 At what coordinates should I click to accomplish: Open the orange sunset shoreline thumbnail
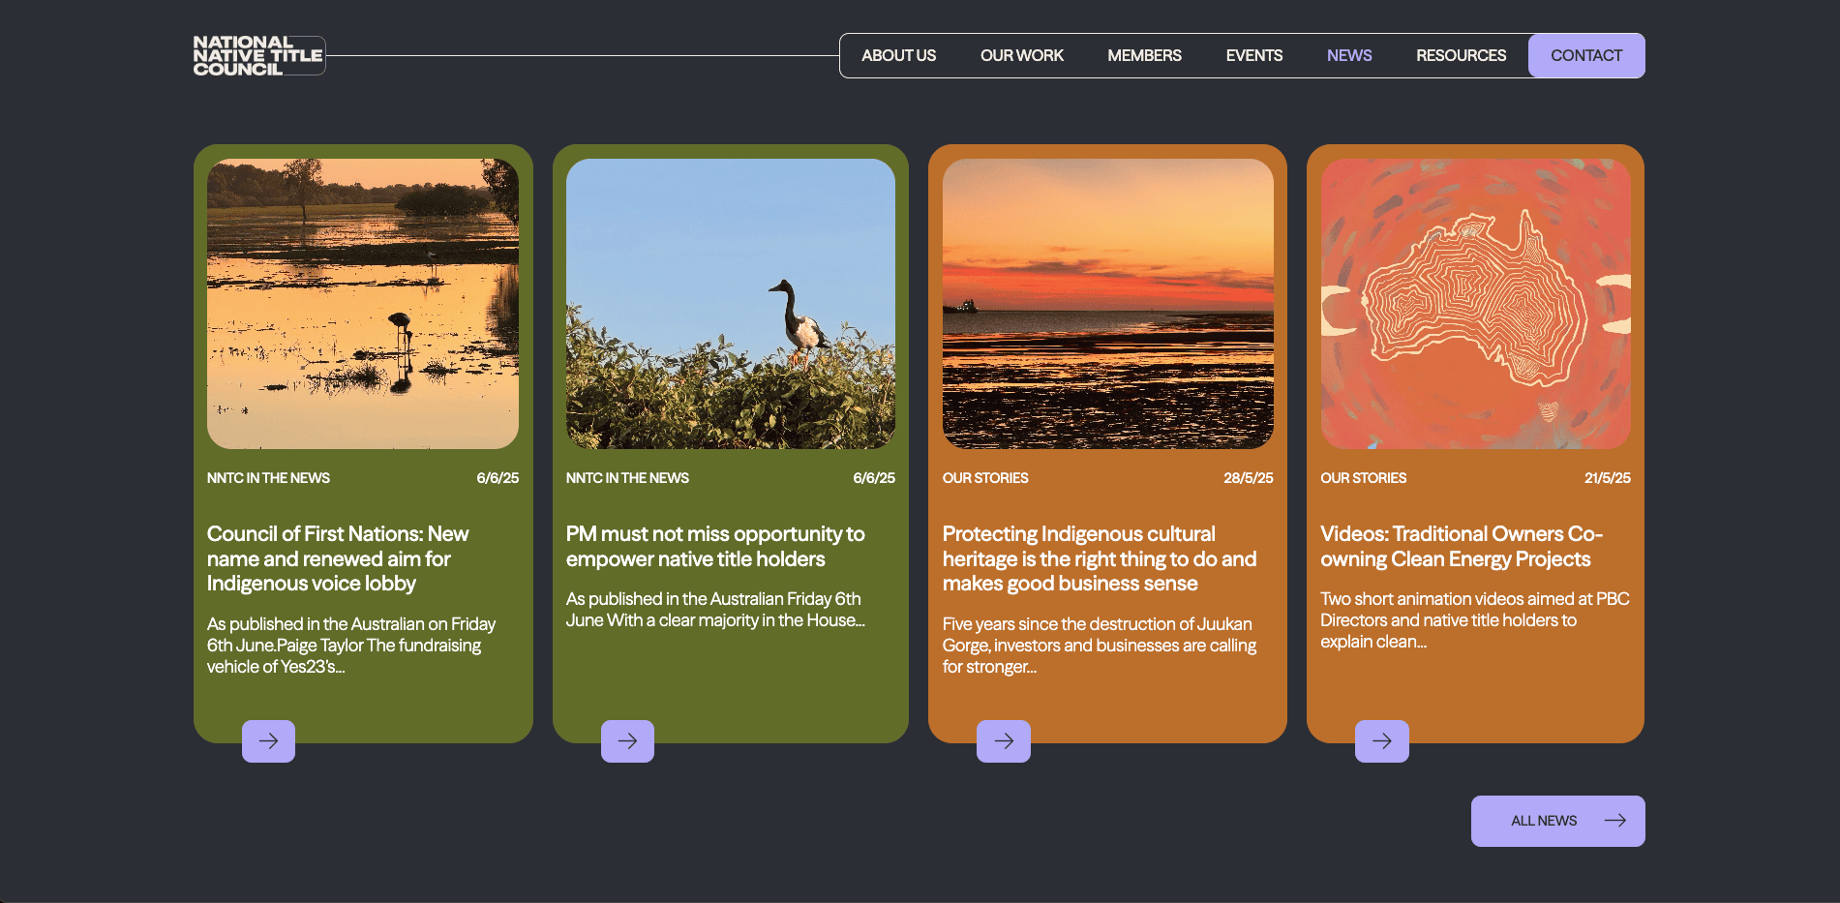tap(1108, 304)
